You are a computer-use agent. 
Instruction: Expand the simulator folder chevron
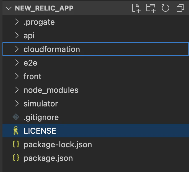pyautogui.click(x=17, y=104)
